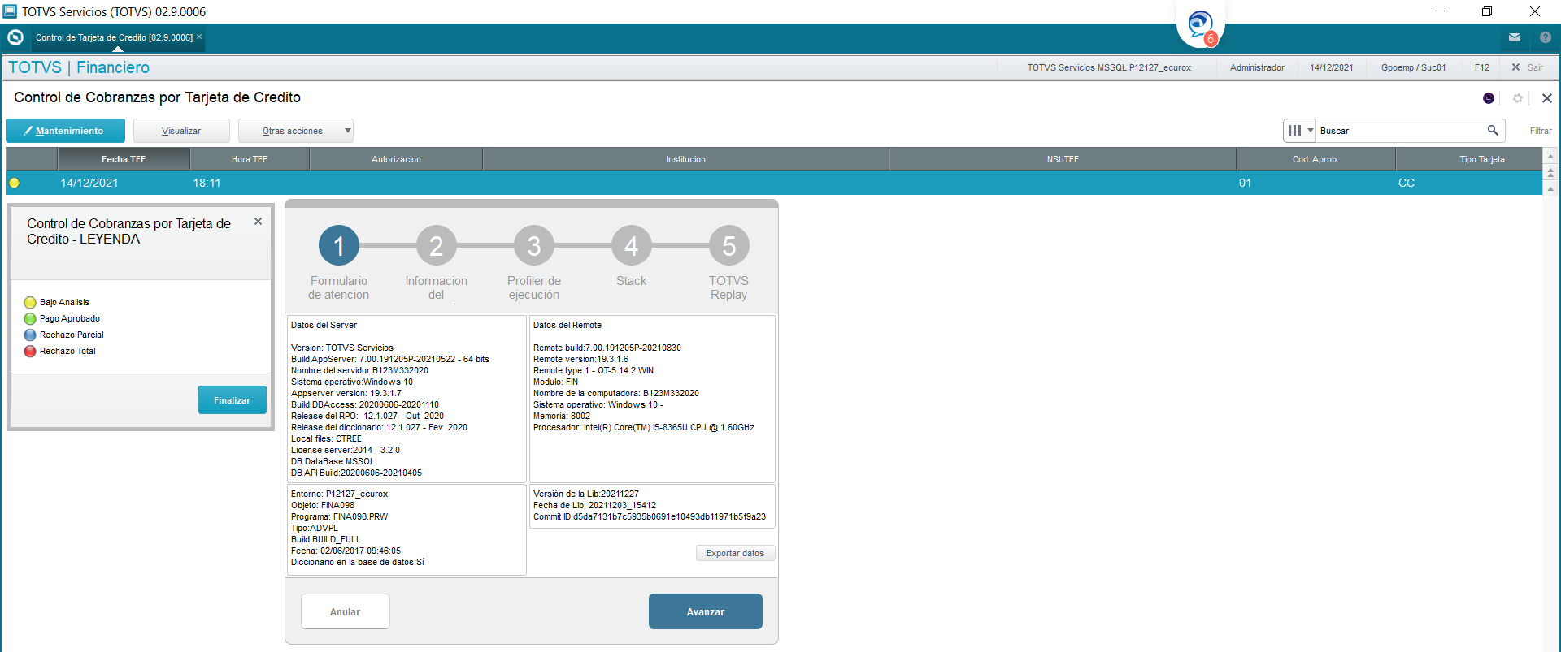Click the red Rechazo Total legend color

click(x=30, y=351)
